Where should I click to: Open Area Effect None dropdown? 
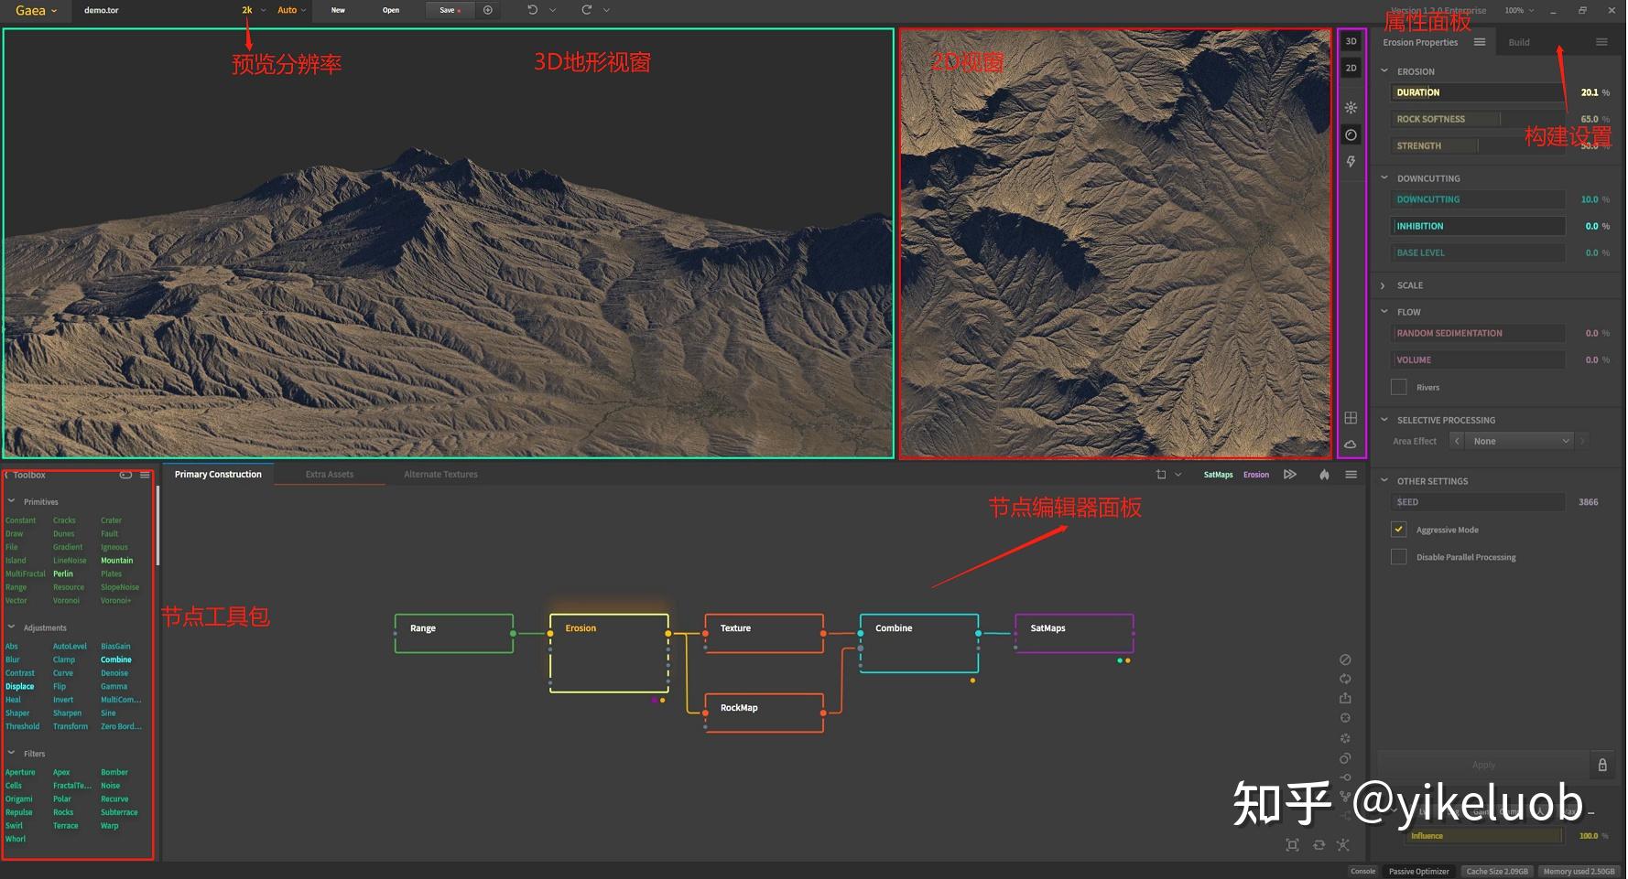tap(1520, 441)
